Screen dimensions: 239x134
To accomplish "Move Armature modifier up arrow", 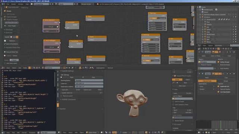I will [227, 52].
